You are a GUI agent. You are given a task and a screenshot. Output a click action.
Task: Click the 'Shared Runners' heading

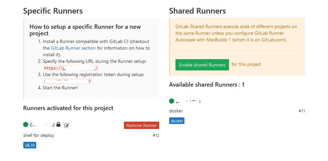(197, 11)
